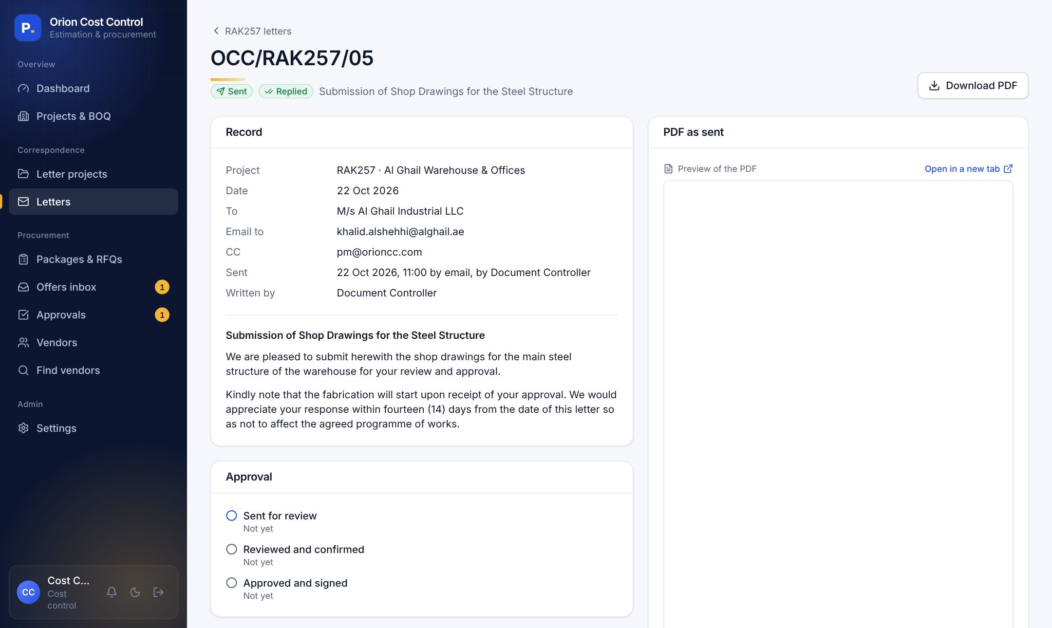
Task: Open Settings from the sidebar
Action: (94, 428)
